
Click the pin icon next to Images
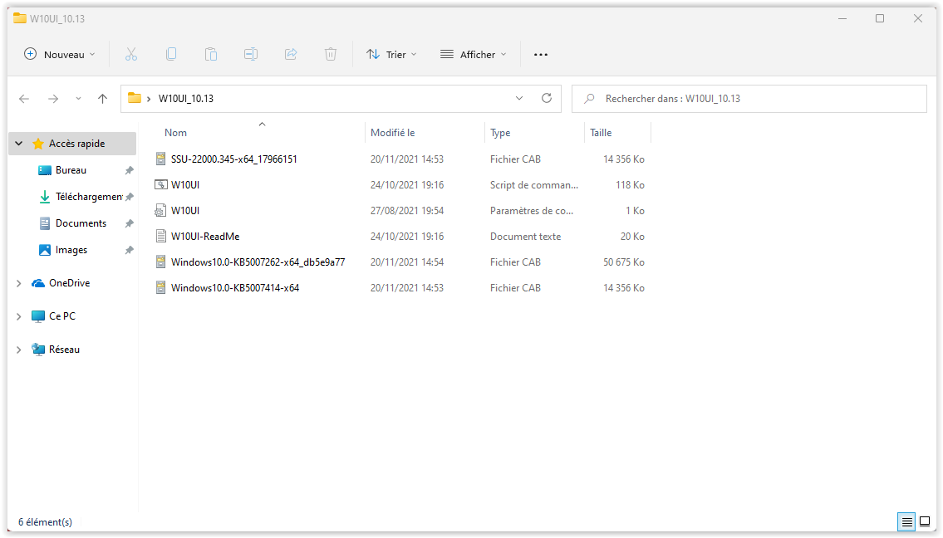click(129, 250)
